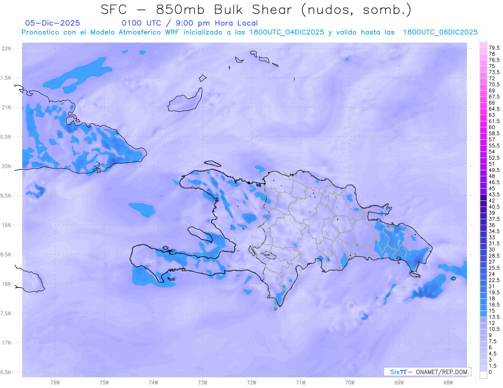Click the "18N" latitude axis label
The height and width of the screenshot is (388, 503).
click(6, 284)
